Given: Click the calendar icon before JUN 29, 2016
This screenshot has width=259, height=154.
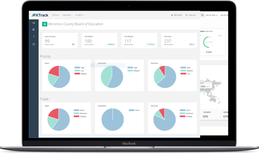Looking at the screenshot, I should pos(202,15).
